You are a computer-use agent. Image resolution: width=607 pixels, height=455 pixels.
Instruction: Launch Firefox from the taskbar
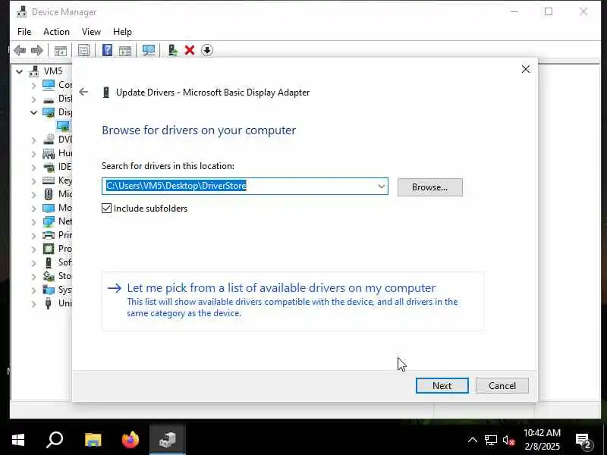[x=130, y=440]
